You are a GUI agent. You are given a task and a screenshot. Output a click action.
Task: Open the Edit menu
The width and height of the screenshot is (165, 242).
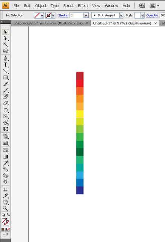click(x=27, y=6)
